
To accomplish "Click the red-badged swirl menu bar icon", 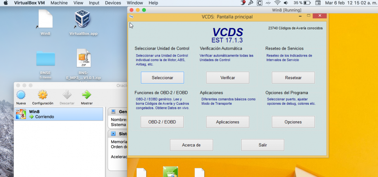I will pos(243,3).
